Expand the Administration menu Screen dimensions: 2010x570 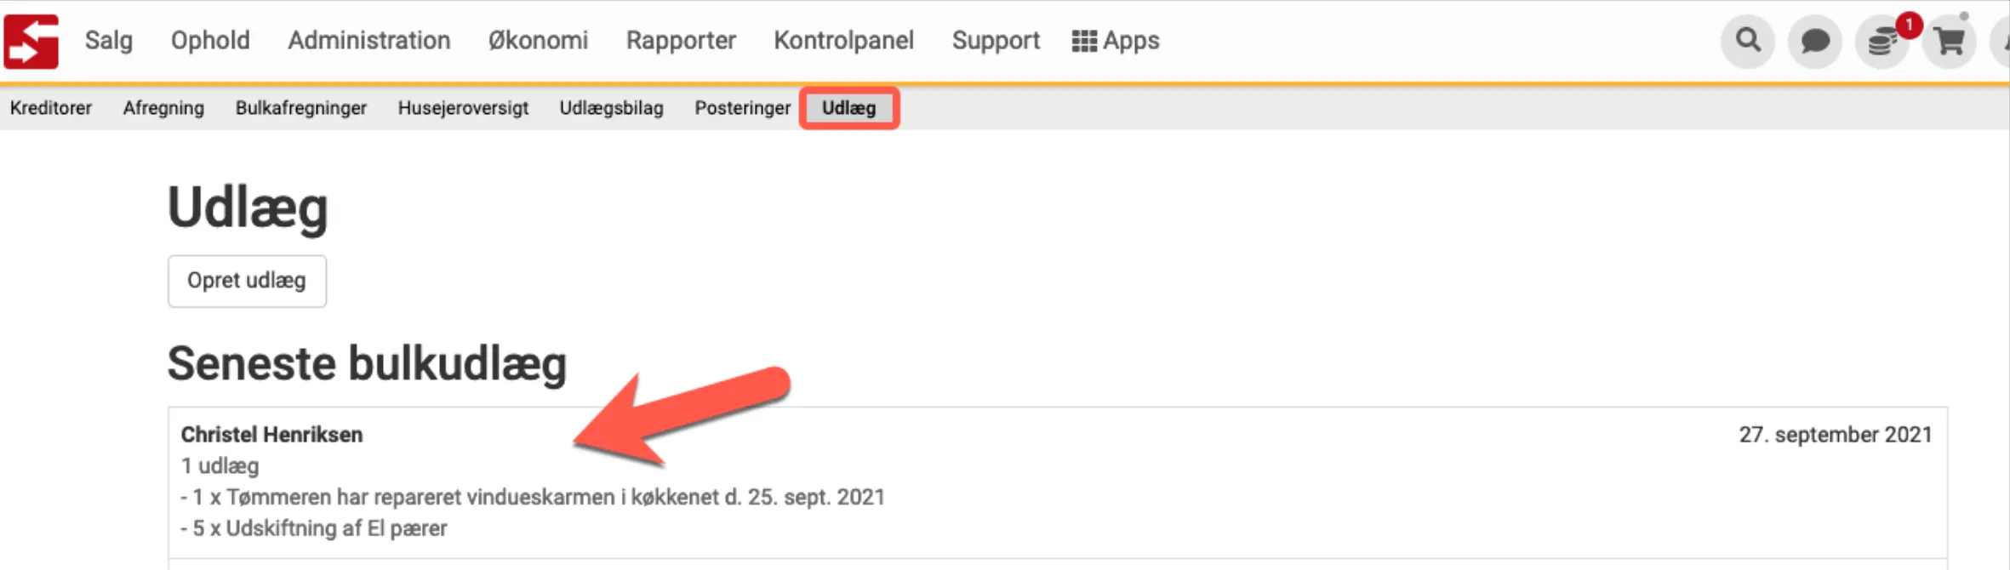[368, 41]
